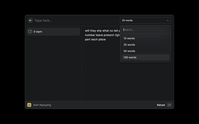199x124 pixels.
Task: Click the Start Raytyping label
Action: click(x=42, y=105)
